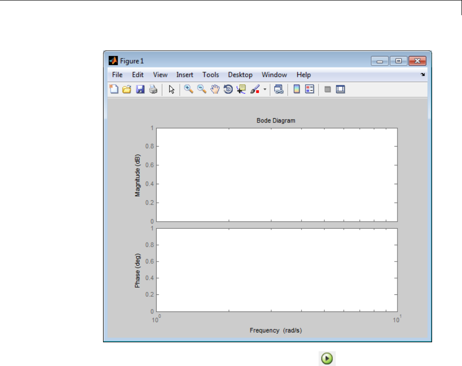
Task: Click the Show Plot Tools icon
Action: click(340, 89)
